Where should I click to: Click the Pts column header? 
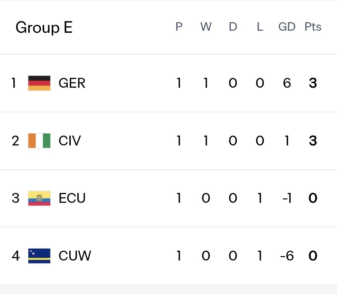(313, 27)
